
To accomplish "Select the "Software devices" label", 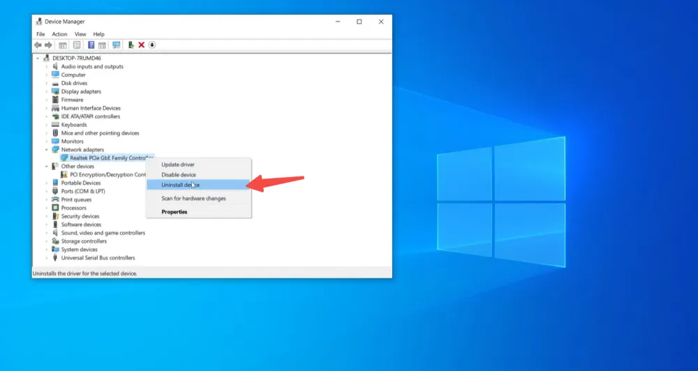I will pyautogui.click(x=81, y=225).
